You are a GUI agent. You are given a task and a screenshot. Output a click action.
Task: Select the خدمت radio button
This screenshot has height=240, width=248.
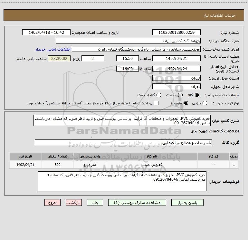pyautogui.click(x=180, y=95)
